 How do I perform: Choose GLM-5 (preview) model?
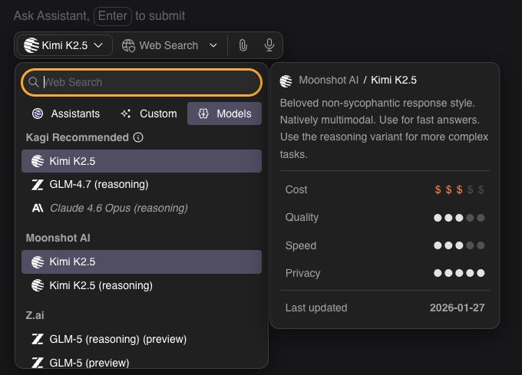click(141, 363)
